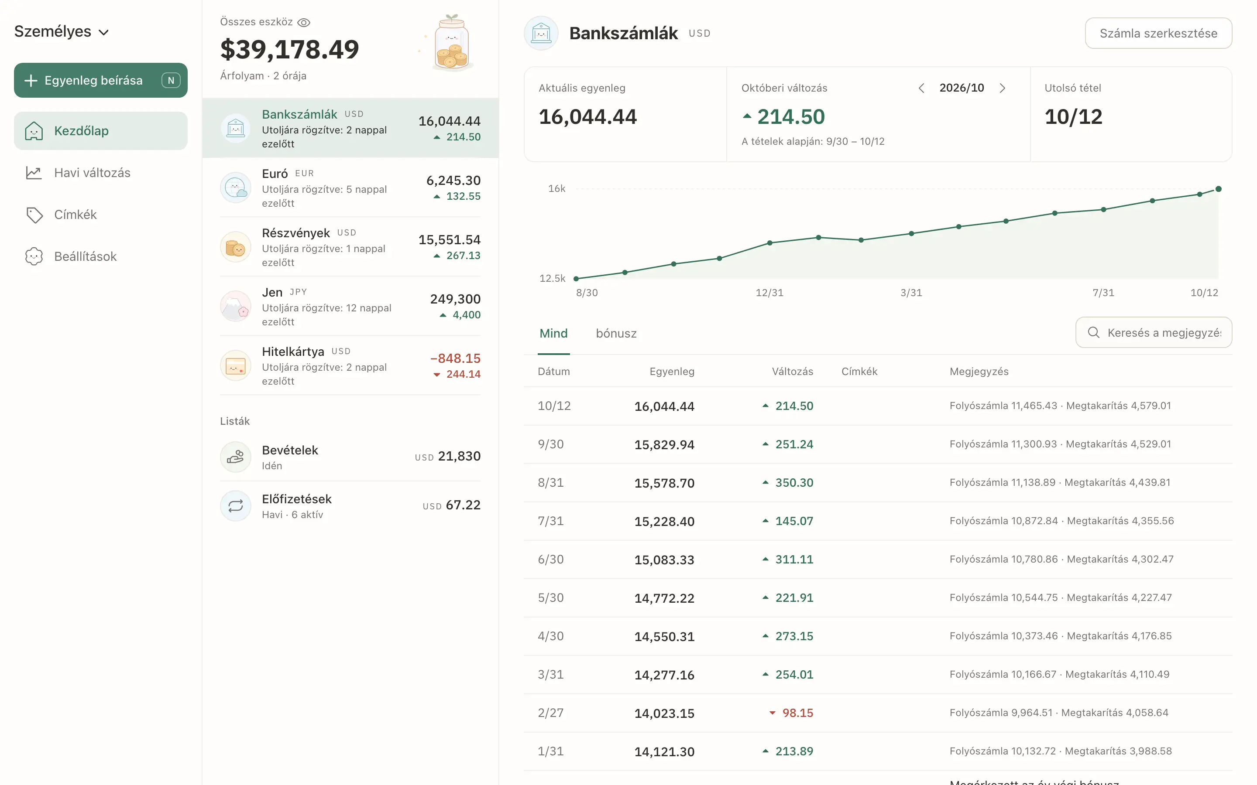Toggle the Összes eszköz visibility eye
The width and height of the screenshot is (1257, 785).
pos(304,22)
